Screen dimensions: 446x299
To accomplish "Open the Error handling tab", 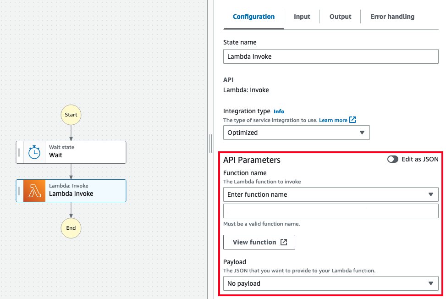I will [x=392, y=17].
